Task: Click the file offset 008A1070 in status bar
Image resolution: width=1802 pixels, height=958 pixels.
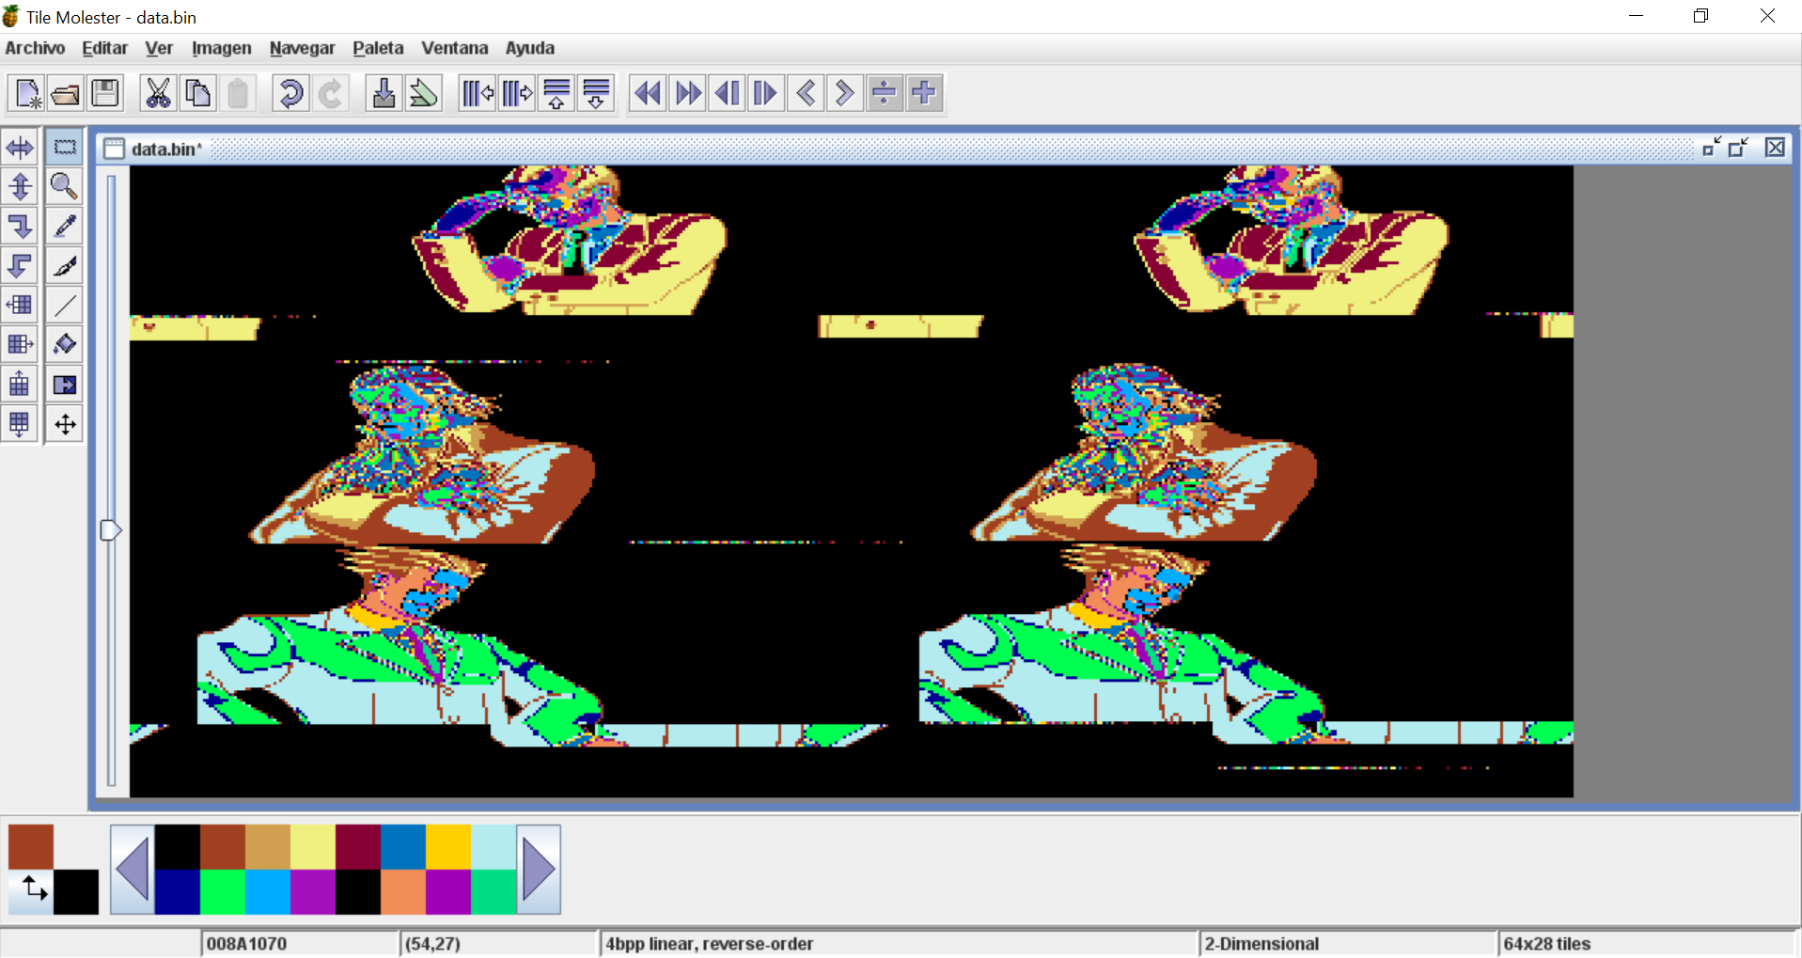Action: point(246,944)
